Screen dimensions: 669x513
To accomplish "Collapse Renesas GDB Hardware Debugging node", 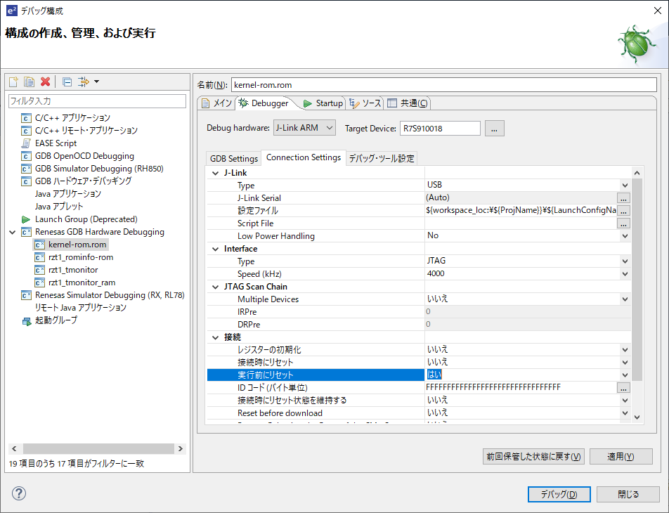I will pos(13,232).
